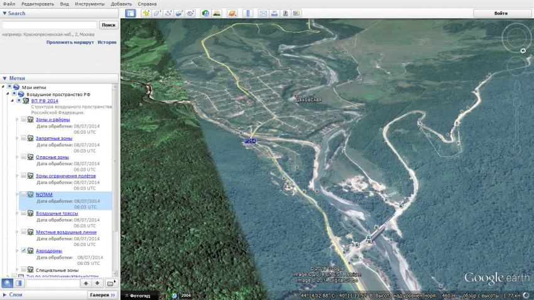Expand the Опасные зоны tree node
Viewport: 534px width, 300px height.
pos(17,157)
